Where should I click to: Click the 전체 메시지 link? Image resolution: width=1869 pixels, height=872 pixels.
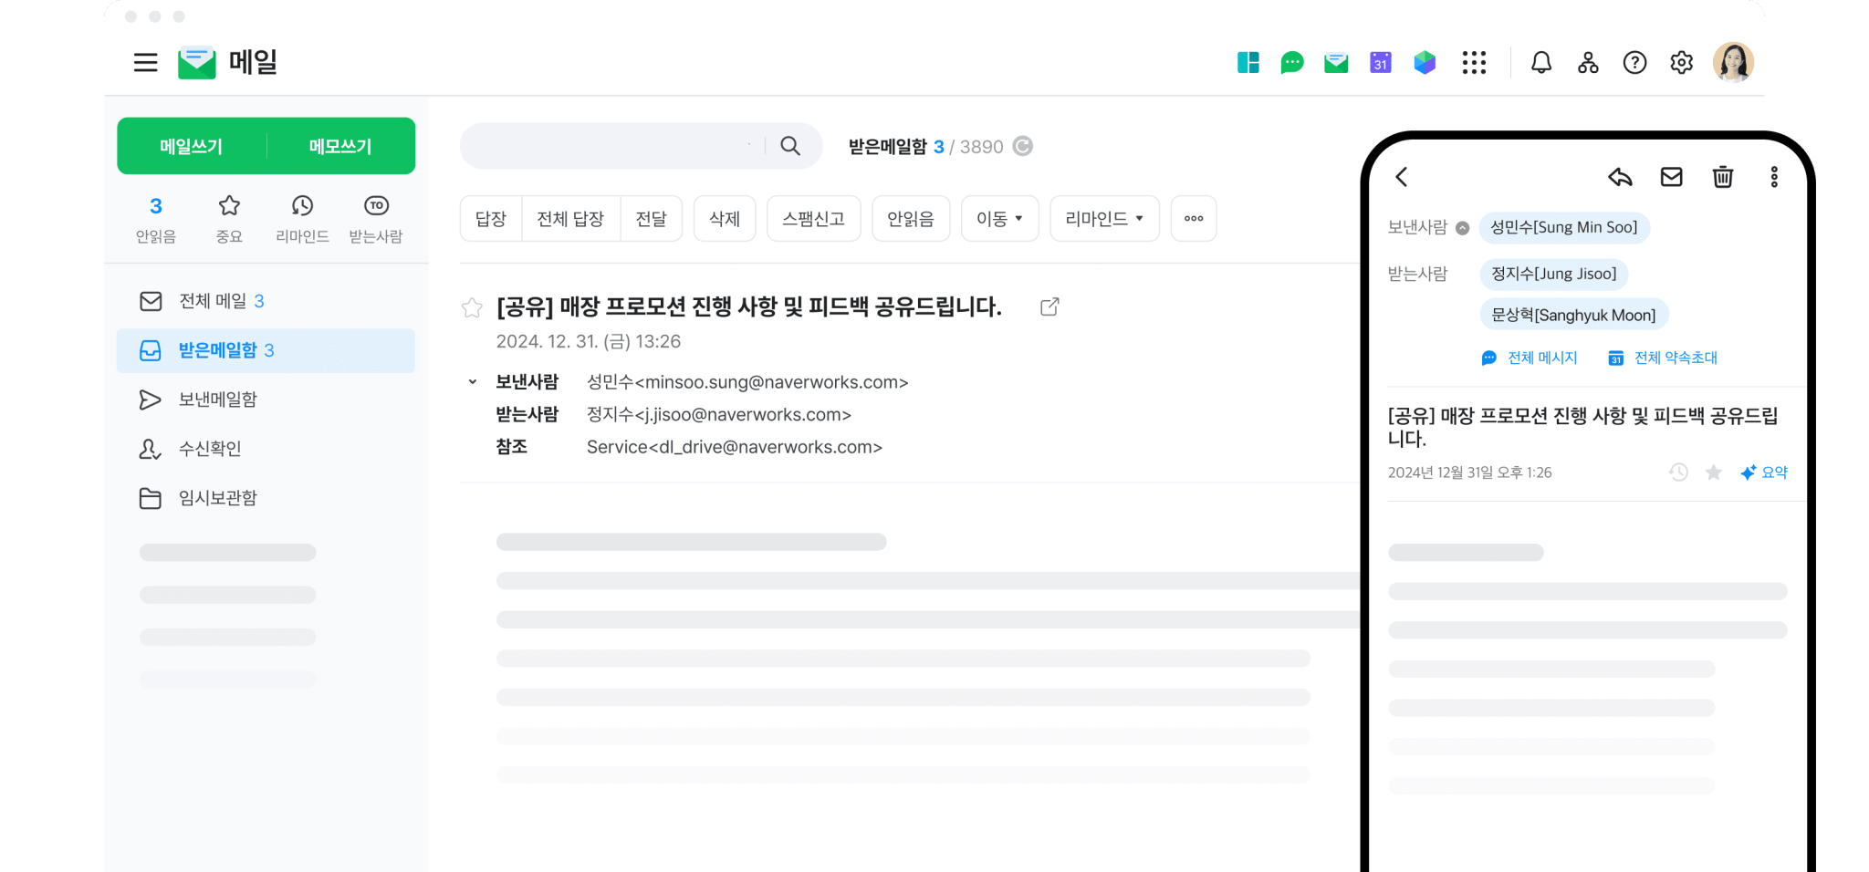[1540, 358]
